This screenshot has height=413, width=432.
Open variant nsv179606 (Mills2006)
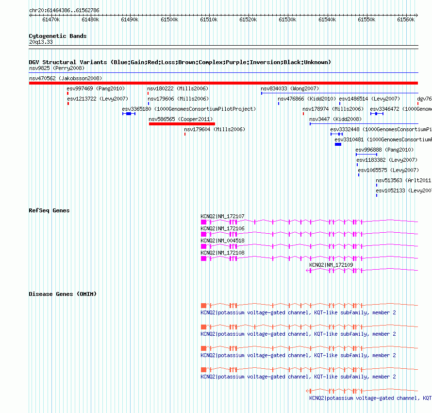pos(178,99)
